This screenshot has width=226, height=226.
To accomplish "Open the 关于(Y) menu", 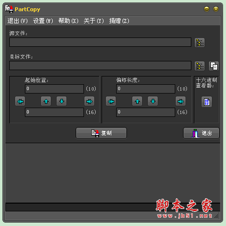I will point(94,21).
